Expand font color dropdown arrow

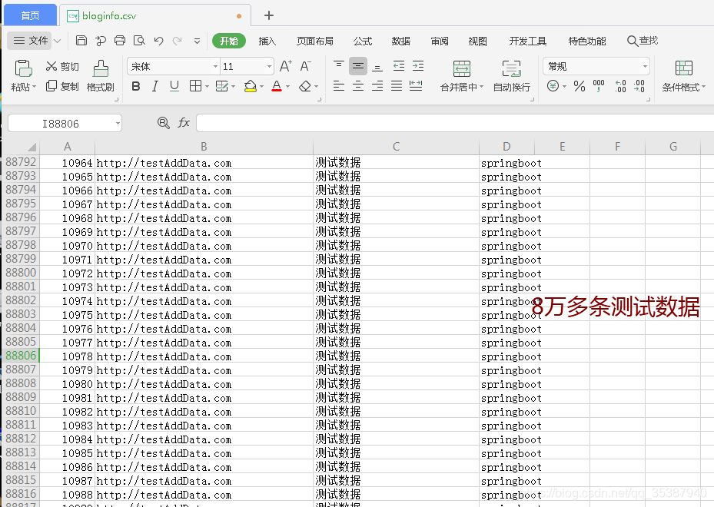click(287, 86)
